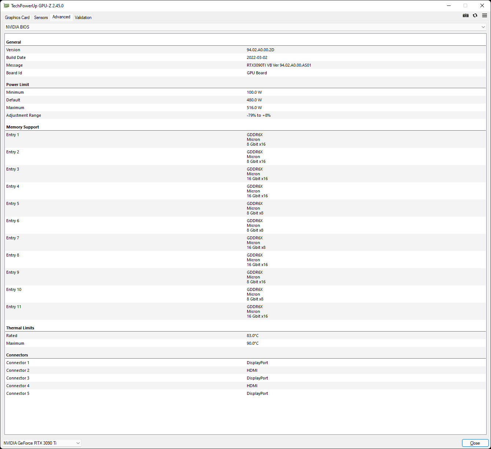Click the Connector 1 DisplayPort value
The image size is (491, 449).
point(257,363)
